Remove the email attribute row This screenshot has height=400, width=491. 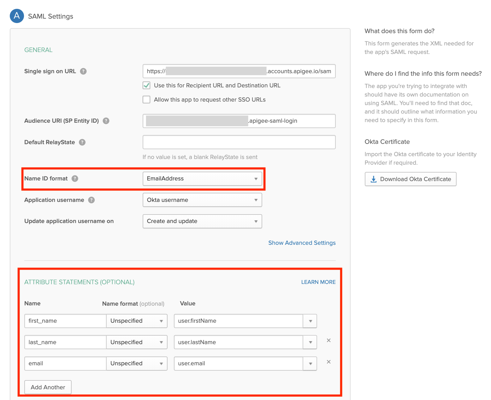pos(328,362)
